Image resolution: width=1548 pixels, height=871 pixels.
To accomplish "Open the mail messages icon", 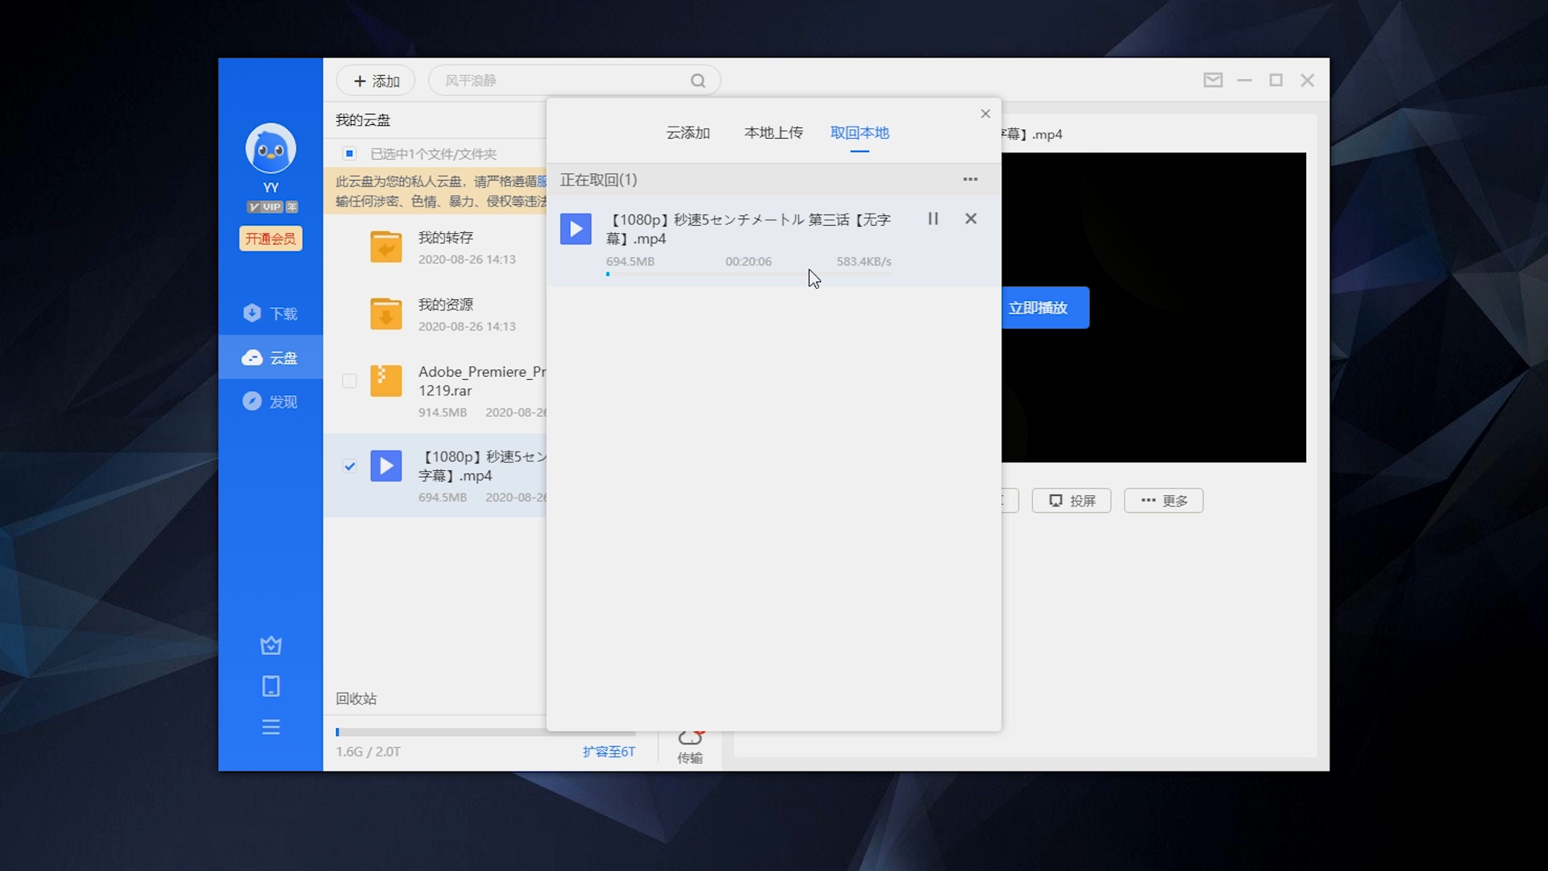I will click(1213, 80).
